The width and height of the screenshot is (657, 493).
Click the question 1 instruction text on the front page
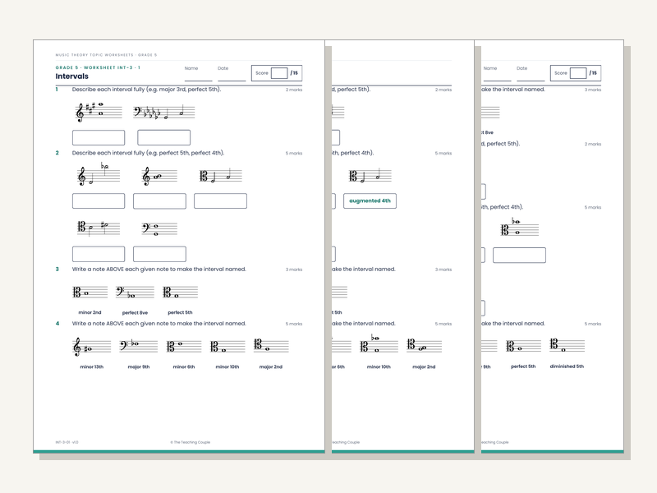pyautogui.click(x=146, y=90)
